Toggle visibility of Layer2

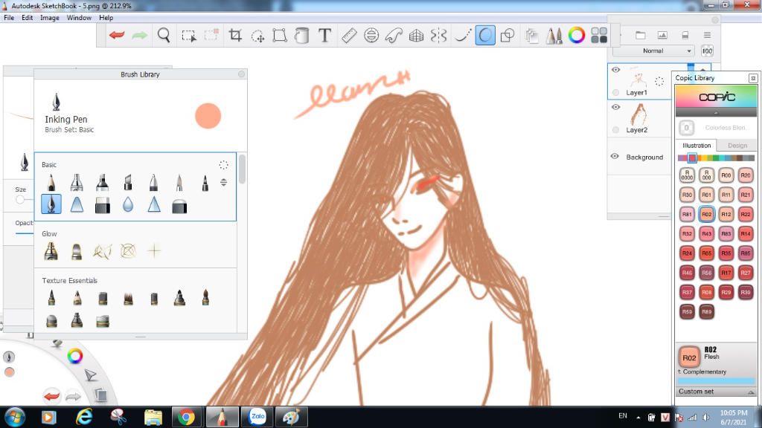[615, 107]
